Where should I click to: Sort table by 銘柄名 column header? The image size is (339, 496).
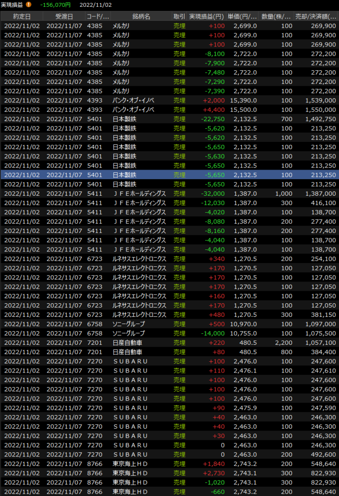click(140, 16)
